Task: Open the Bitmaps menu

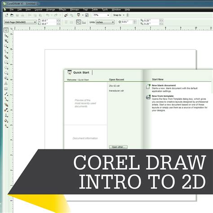Action: click(75, 9)
